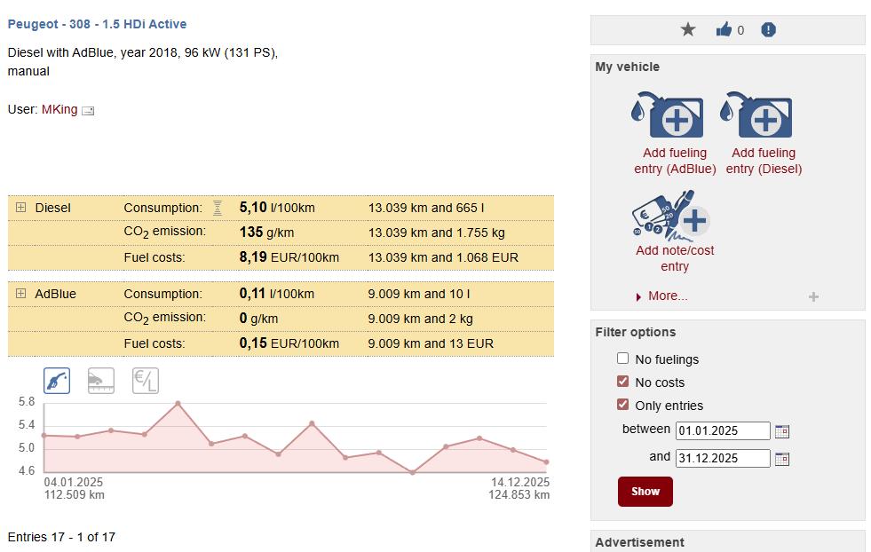Click the Add fueling entry (Diesel) text link

[764, 161]
